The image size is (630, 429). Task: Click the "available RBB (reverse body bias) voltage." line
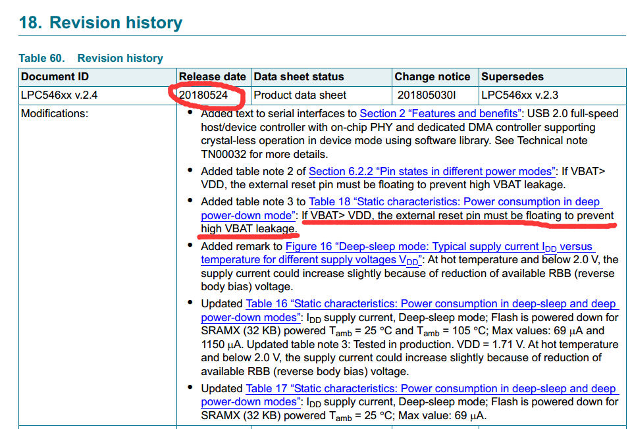coord(305,372)
